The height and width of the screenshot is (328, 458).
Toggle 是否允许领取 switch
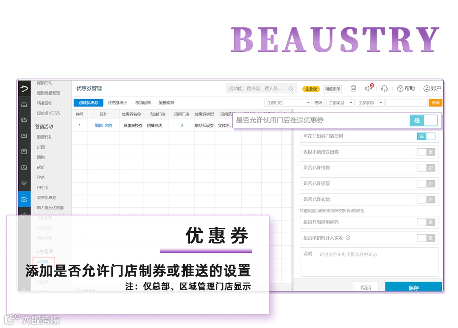pos(426,184)
